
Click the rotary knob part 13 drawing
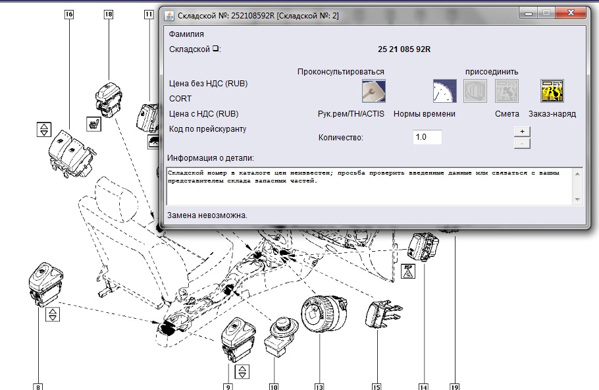coord(320,313)
